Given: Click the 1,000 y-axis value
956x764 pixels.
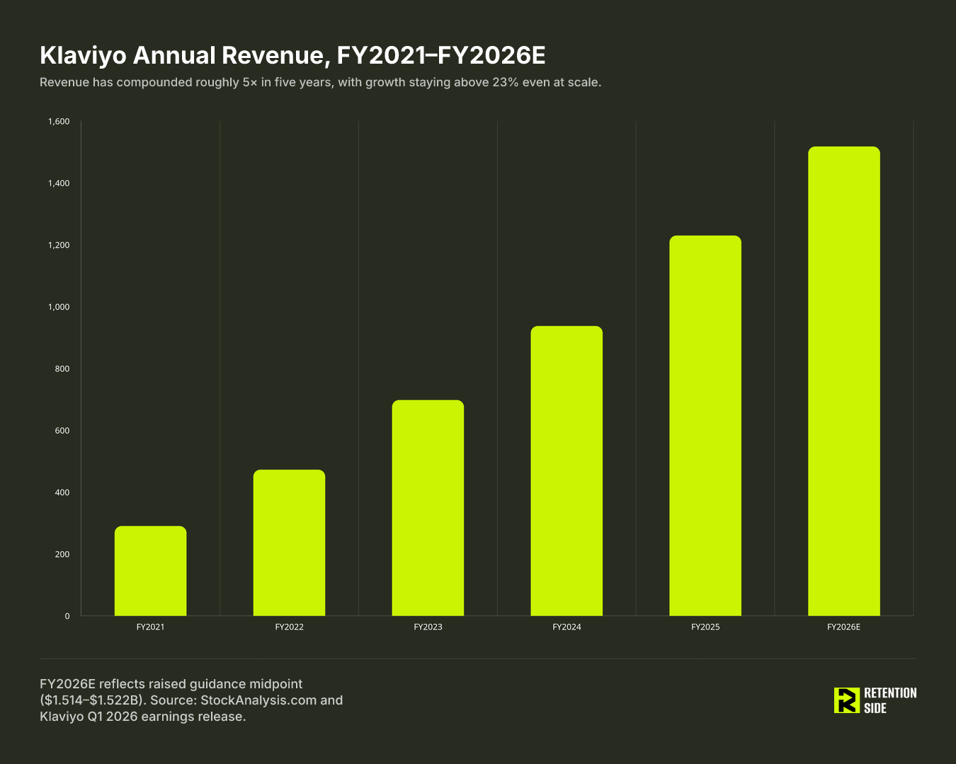Looking at the screenshot, I should pos(59,307).
